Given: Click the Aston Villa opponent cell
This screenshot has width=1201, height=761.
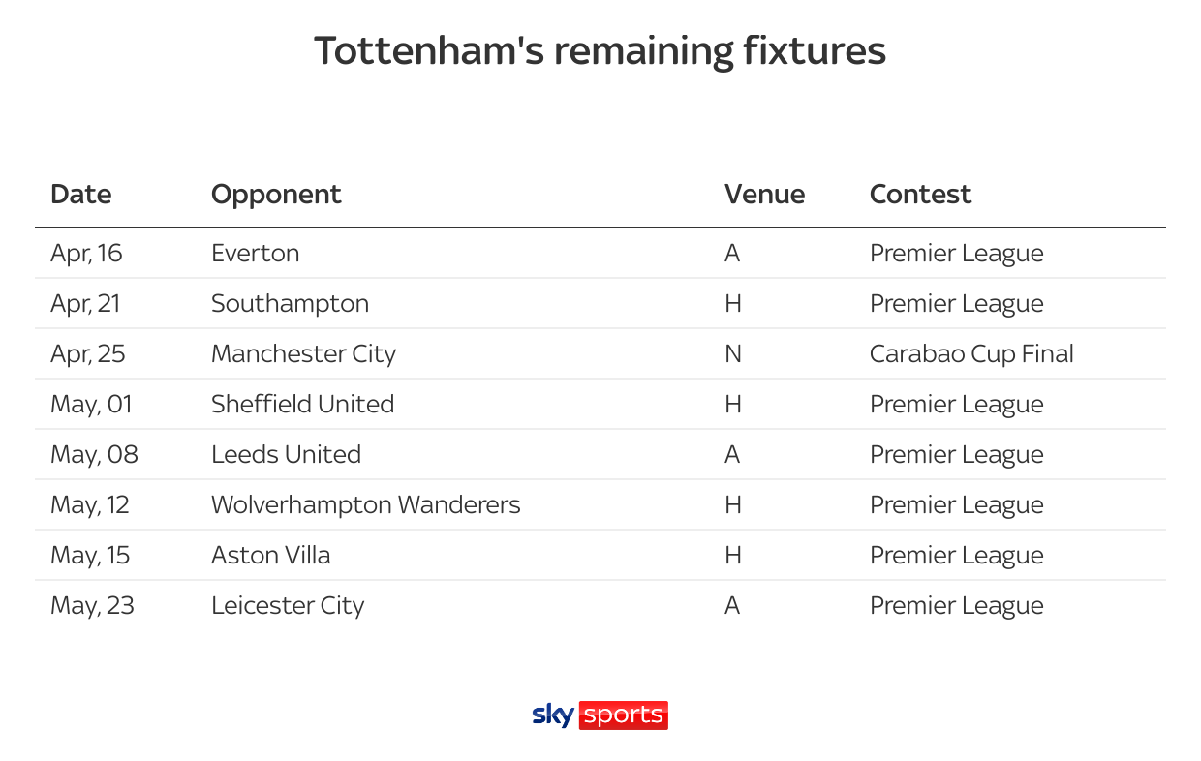Looking at the screenshot, I should 271,556.
